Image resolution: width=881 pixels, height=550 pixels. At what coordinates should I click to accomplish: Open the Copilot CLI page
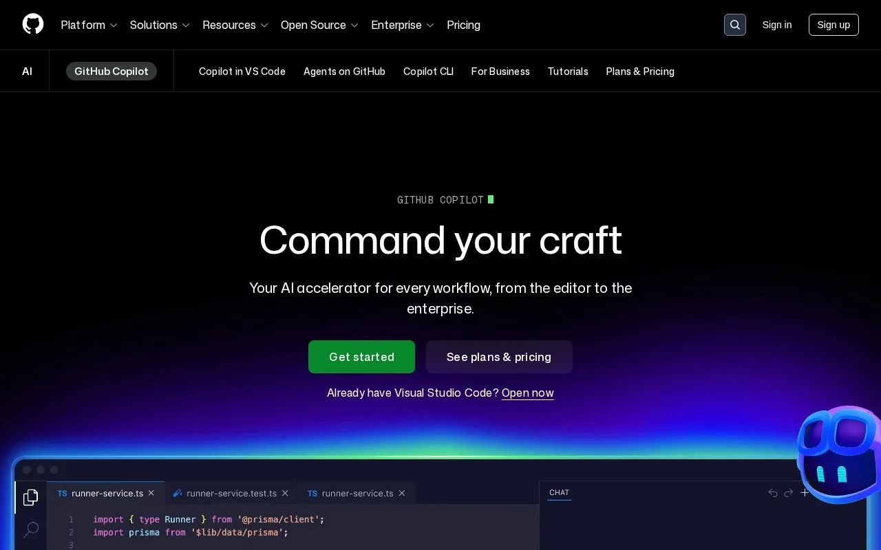click(428, 71)
